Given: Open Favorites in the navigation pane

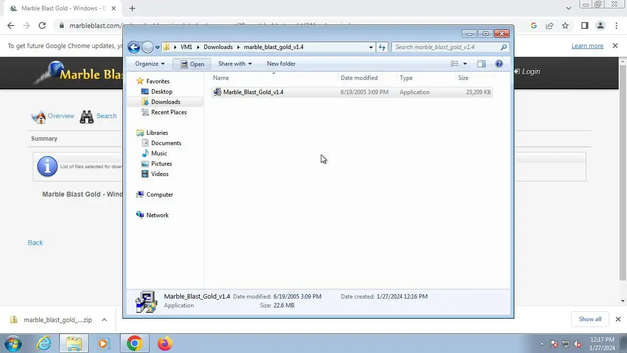Looking at the screenshot, I should [x=158, y=81].
